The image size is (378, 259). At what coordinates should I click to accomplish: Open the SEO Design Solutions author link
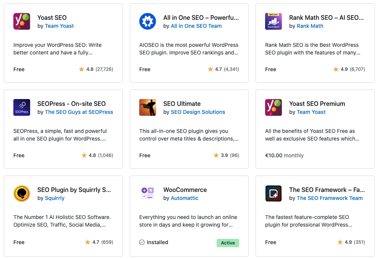[198, 112]
